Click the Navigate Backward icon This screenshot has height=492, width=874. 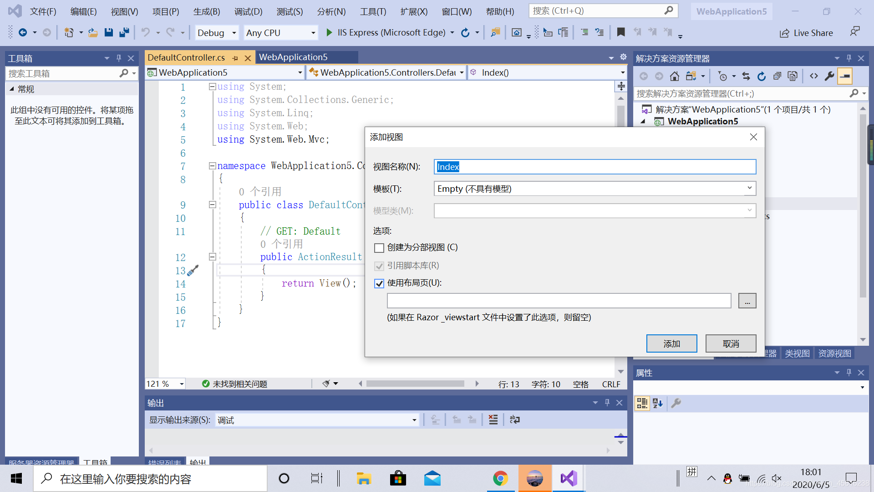pos(22,32)
